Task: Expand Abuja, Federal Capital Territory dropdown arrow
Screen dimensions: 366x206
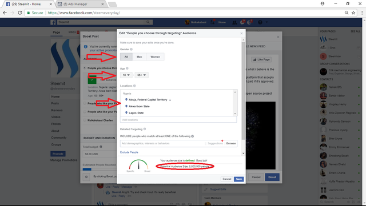Action: pos(170,100)
